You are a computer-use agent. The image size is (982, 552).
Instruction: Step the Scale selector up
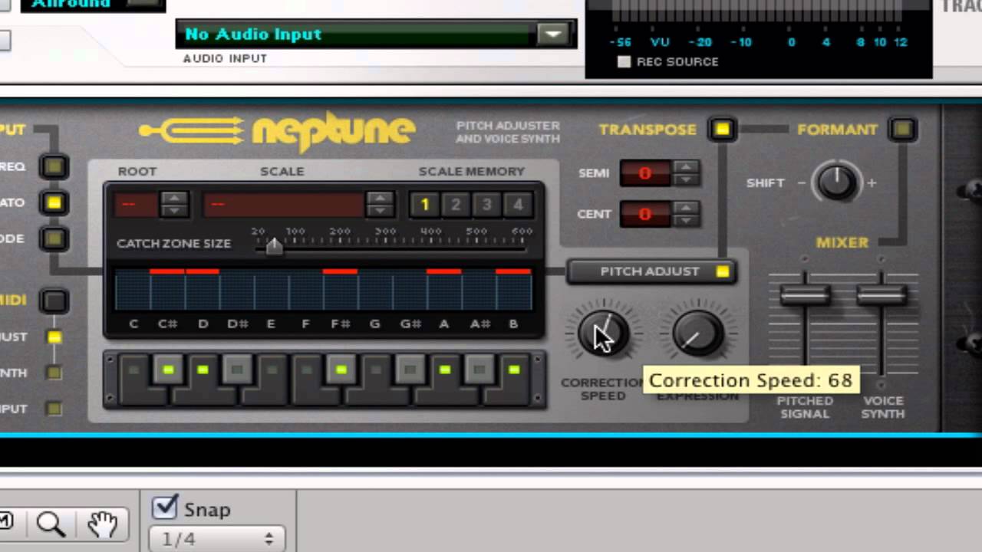[x=380, y=198]
